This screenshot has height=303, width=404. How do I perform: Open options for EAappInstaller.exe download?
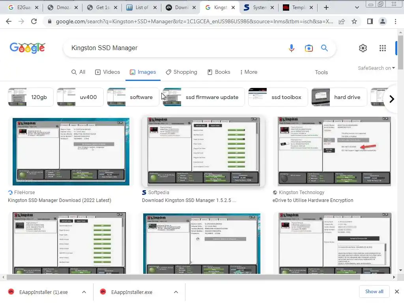[x=176, y=292]
